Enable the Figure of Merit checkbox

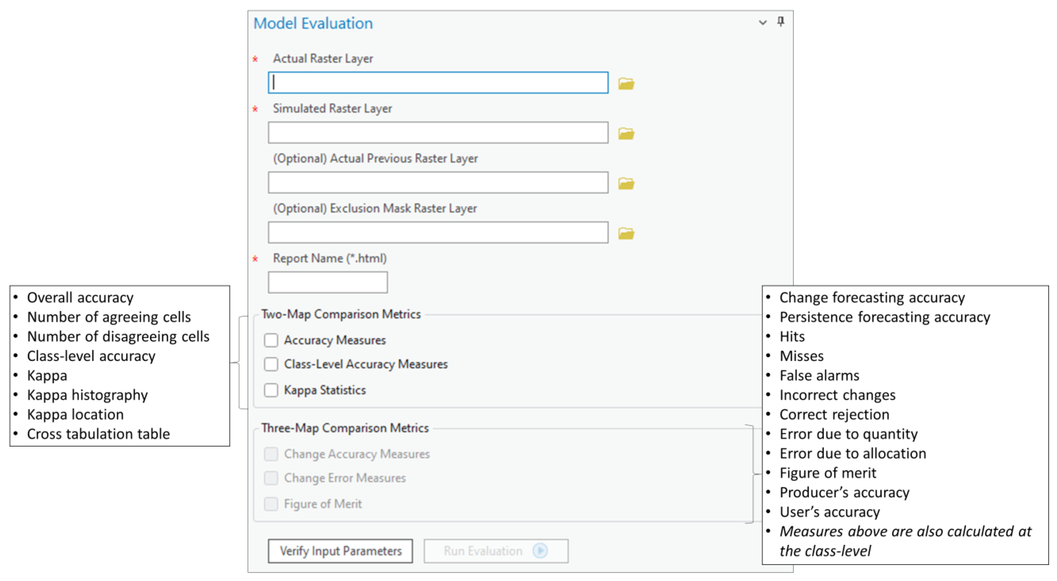[x=271, y=504]
